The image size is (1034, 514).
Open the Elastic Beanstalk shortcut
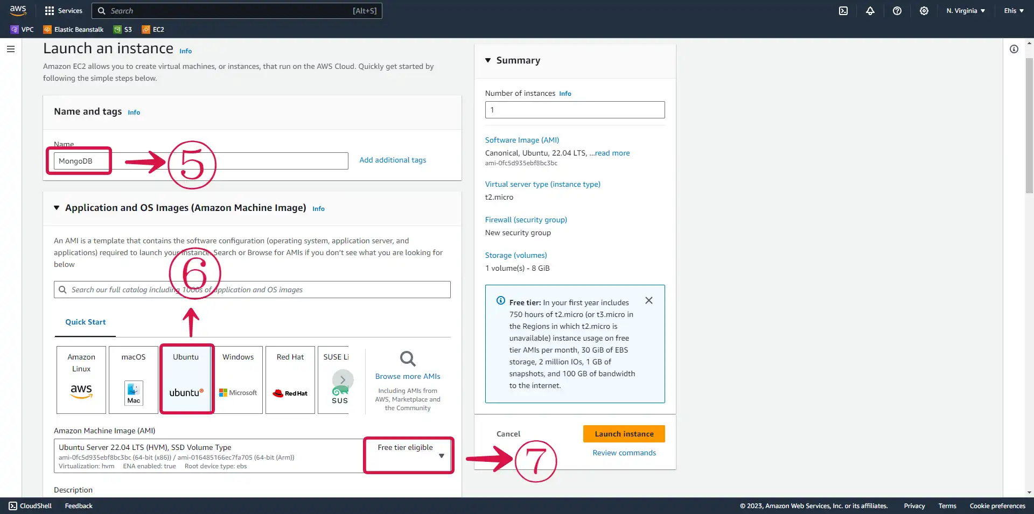73,30
